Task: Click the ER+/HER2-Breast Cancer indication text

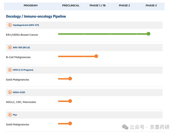Action: 22,35
